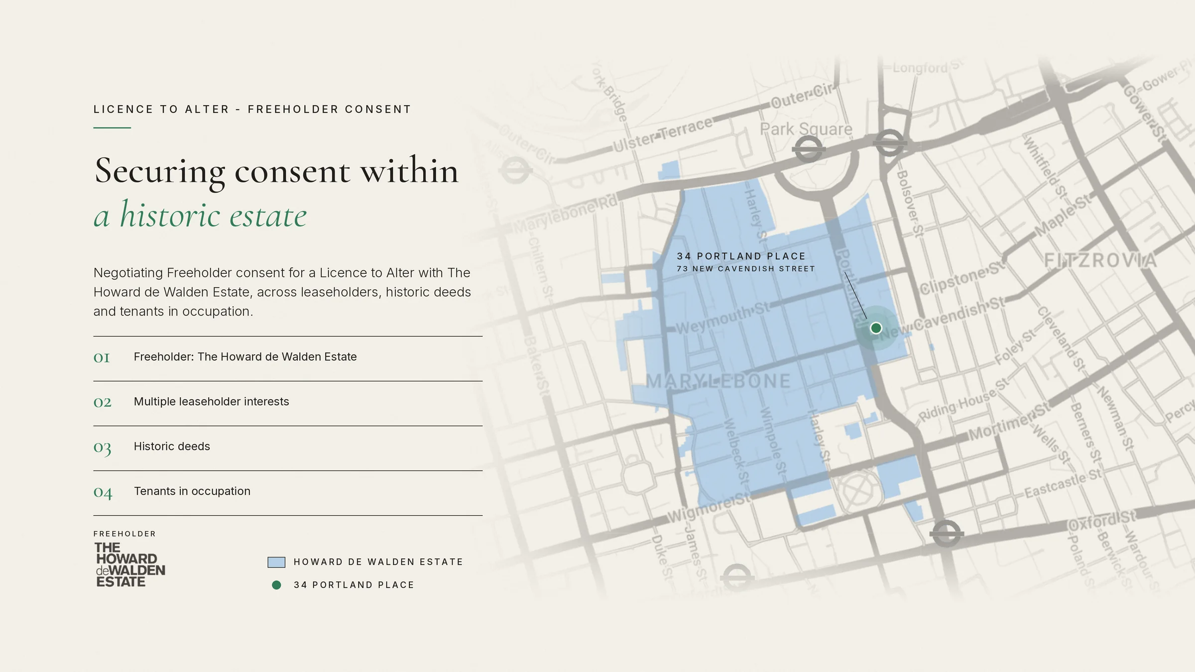This screenshot has height=672, width=1195.
Task: Click the green dot legend for 34 Portland Place
Action: (276, 585)
